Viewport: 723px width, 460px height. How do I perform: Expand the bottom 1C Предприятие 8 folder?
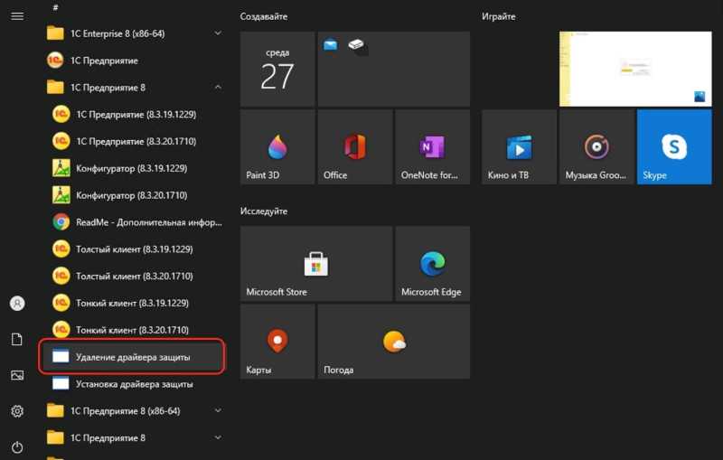click(134, 438)
